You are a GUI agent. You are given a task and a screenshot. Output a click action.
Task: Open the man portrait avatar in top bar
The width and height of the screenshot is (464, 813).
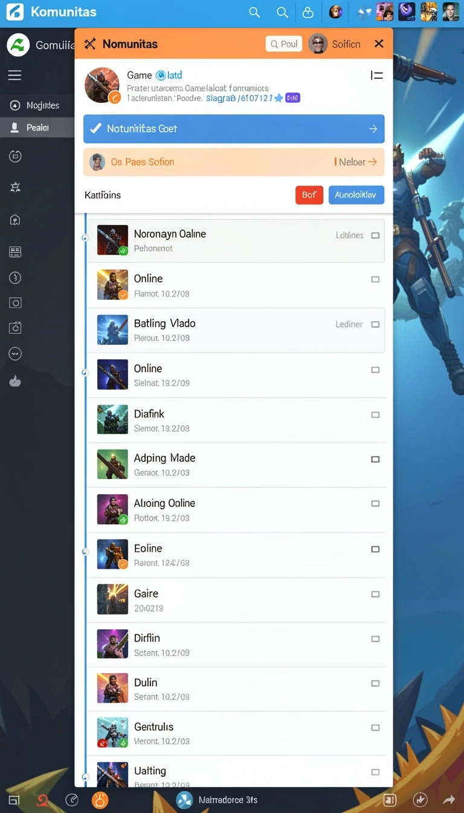(x=450, y=11)
